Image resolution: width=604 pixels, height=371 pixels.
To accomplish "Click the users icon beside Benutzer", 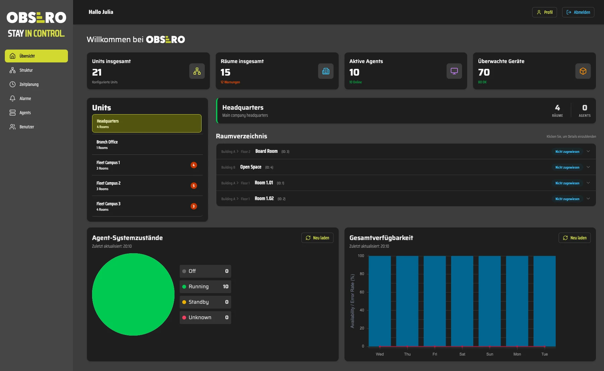I will point(12,127).
